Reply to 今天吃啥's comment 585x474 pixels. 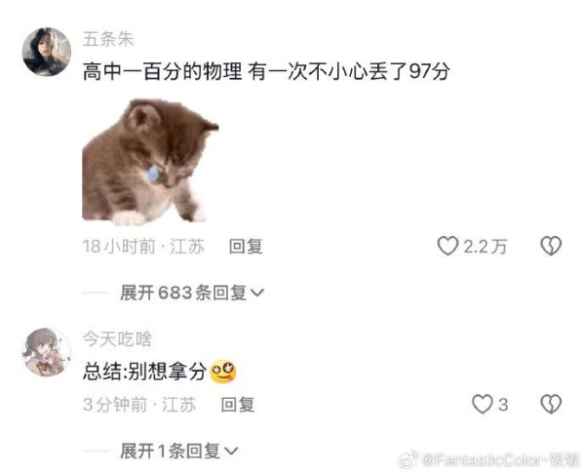[x=238, y=405]
